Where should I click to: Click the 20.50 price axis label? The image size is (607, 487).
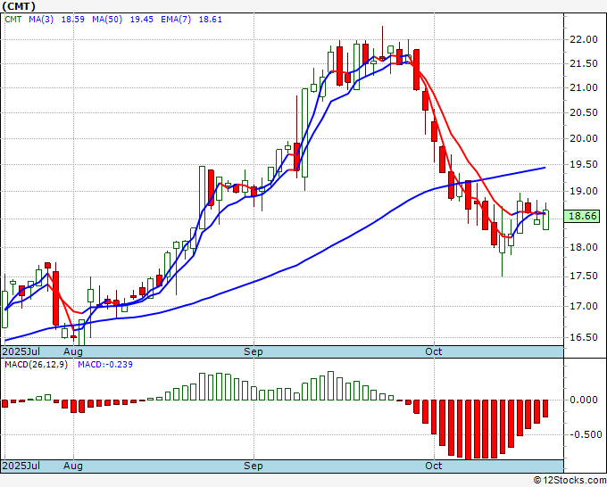(584, 112)
